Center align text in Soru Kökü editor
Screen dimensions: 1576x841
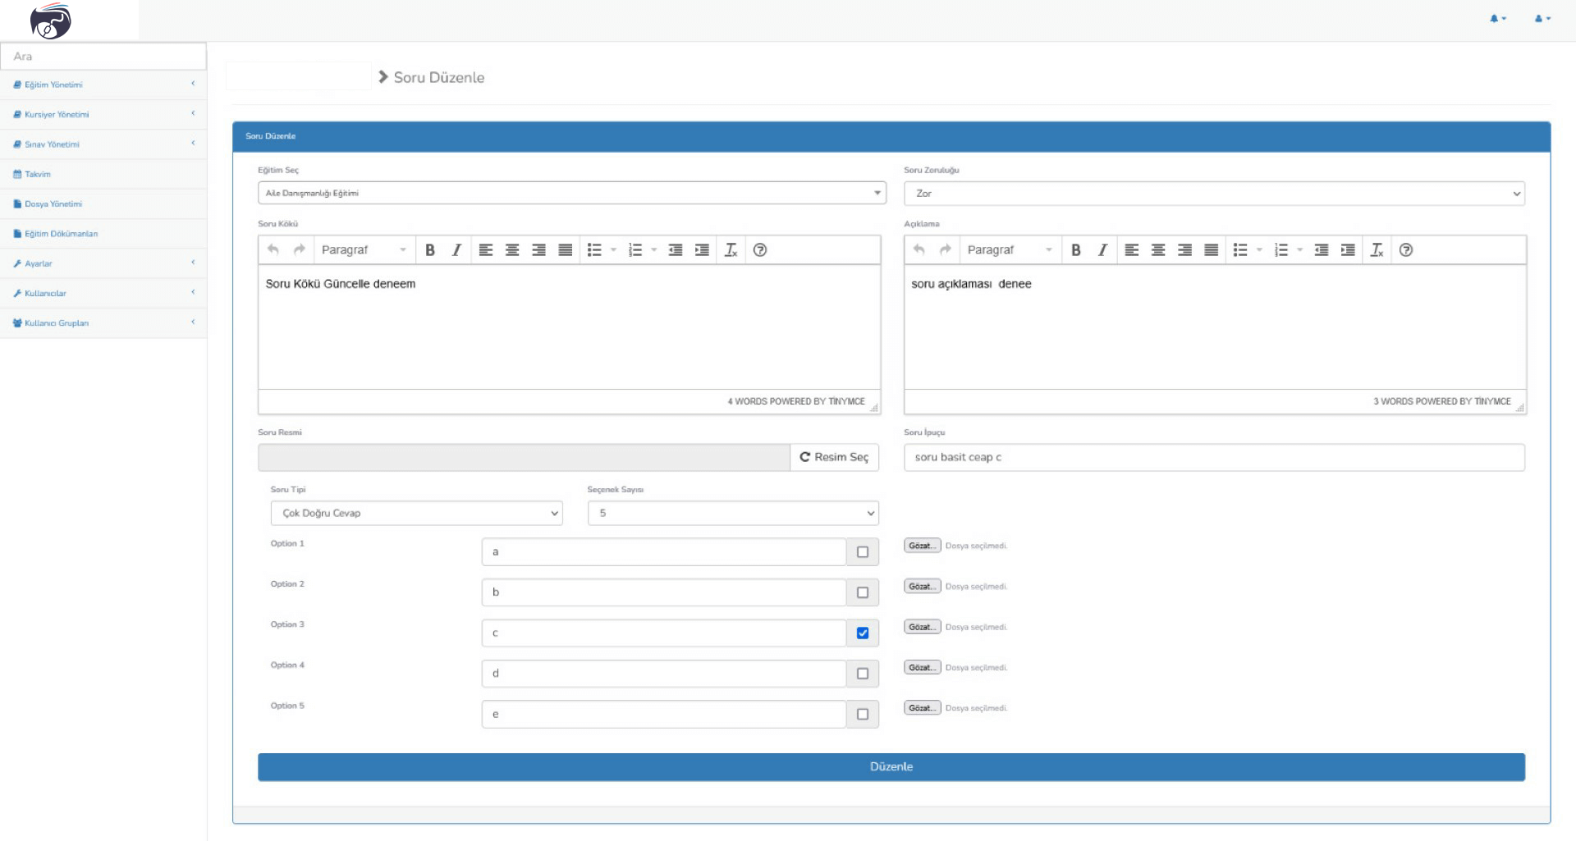pos(512,250)
